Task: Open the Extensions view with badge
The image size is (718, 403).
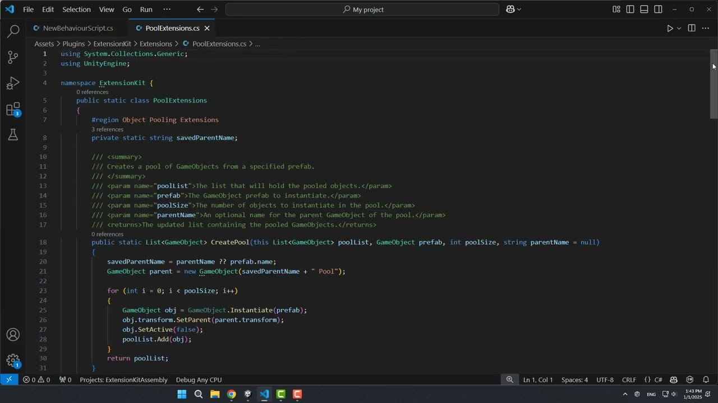Action: tap(13, 109)
